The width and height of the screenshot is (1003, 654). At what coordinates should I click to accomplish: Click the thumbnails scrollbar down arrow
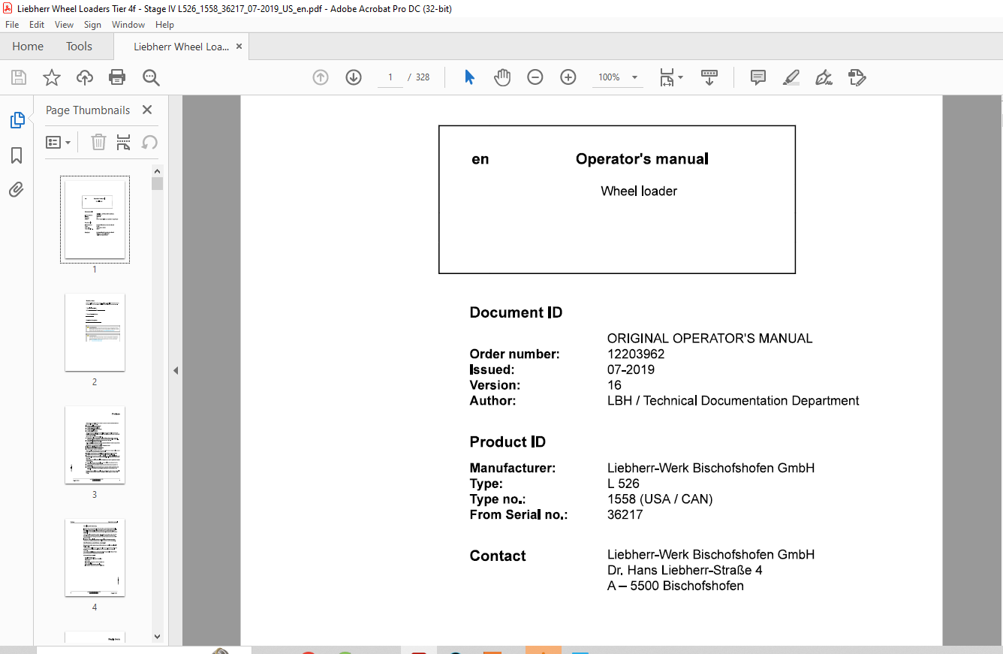coord(157,636)
